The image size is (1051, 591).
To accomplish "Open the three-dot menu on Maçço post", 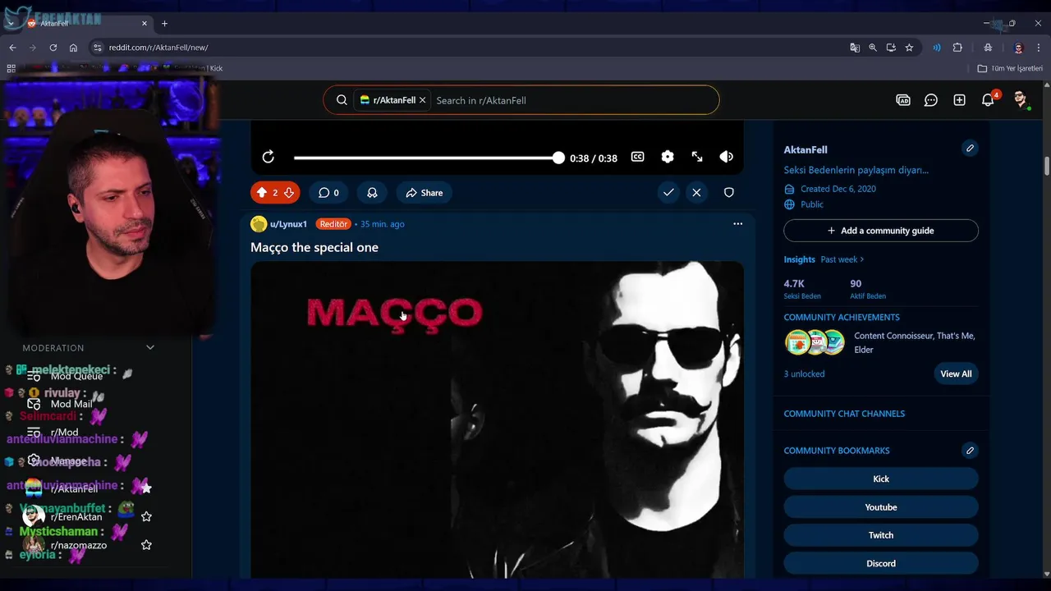I will [737, 224].
